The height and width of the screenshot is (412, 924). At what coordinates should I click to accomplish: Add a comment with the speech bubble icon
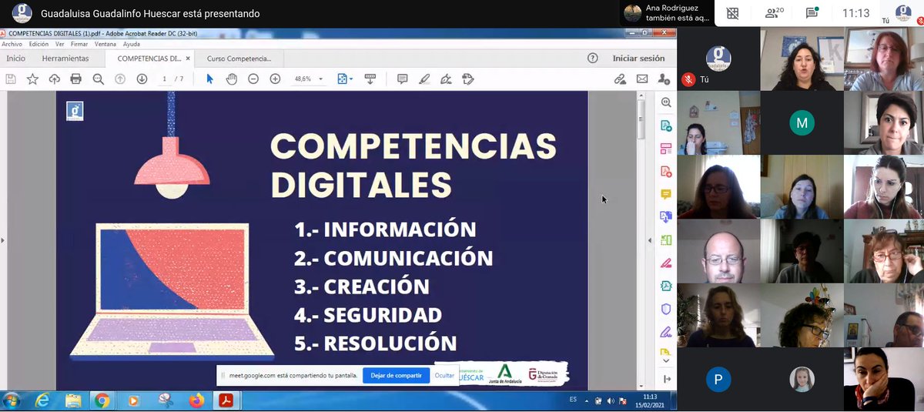[x=402, y=79]
